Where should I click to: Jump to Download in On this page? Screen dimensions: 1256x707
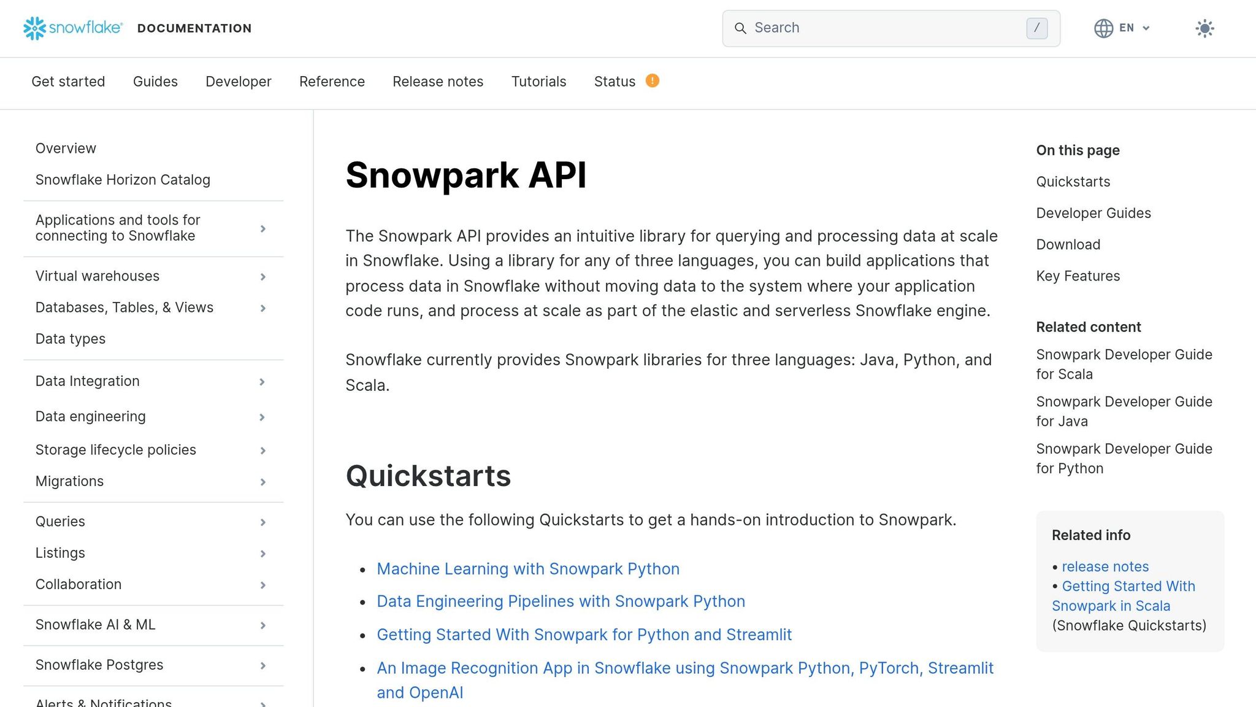click(1068, 244)
